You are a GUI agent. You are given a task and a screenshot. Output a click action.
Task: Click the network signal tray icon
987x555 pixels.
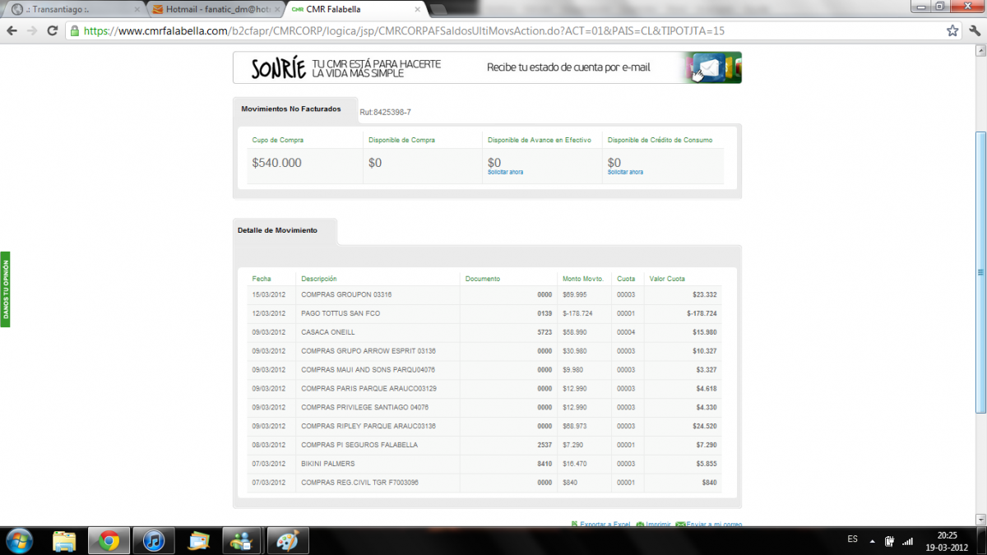[908, 541]
